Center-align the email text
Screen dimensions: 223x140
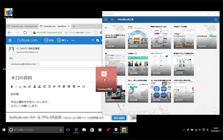pyautogui.click(x=69, y=87)
